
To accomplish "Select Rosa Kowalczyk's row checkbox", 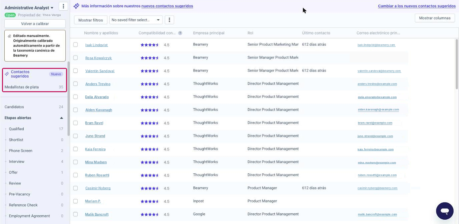I will [75, 58].
